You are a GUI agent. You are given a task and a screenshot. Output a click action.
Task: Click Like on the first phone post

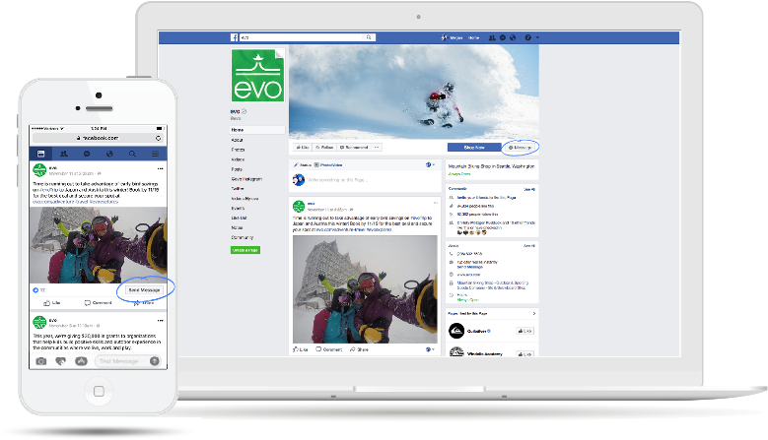coord(52,303)
